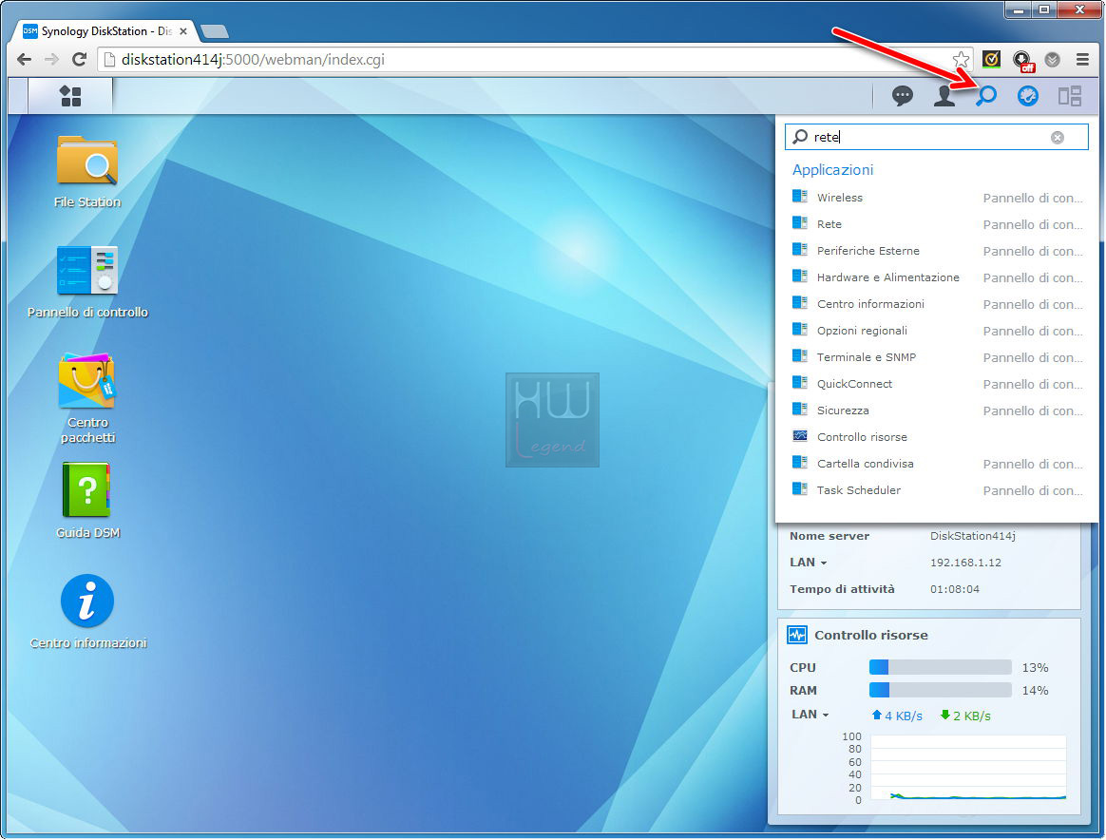This screenshot has height=840, width=1106.
Task: Open Controllo risorse search result
Action: pyautogui.click(x=937, y=436)
